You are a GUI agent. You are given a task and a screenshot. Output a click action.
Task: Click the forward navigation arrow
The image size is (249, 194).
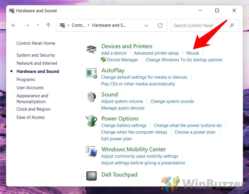tap(27, 25)
